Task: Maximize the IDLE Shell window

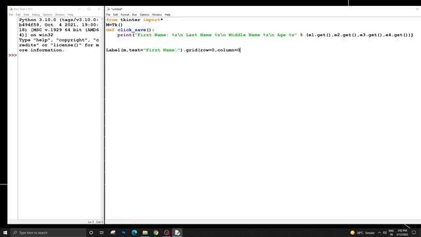Action: tap(89, 9)
